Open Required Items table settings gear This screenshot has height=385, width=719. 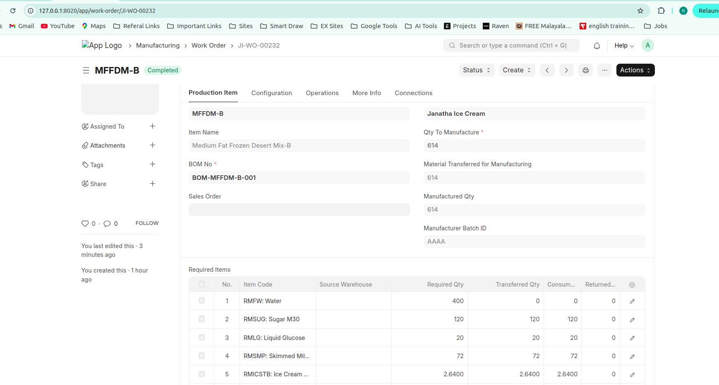(x=632, y=285)
